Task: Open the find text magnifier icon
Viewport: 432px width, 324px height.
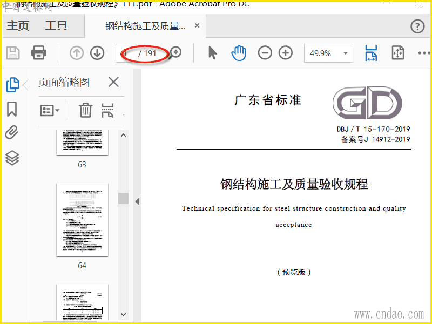Action: (x=175, y=52)
